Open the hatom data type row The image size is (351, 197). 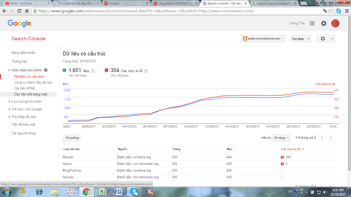click(x=199, y=164)
